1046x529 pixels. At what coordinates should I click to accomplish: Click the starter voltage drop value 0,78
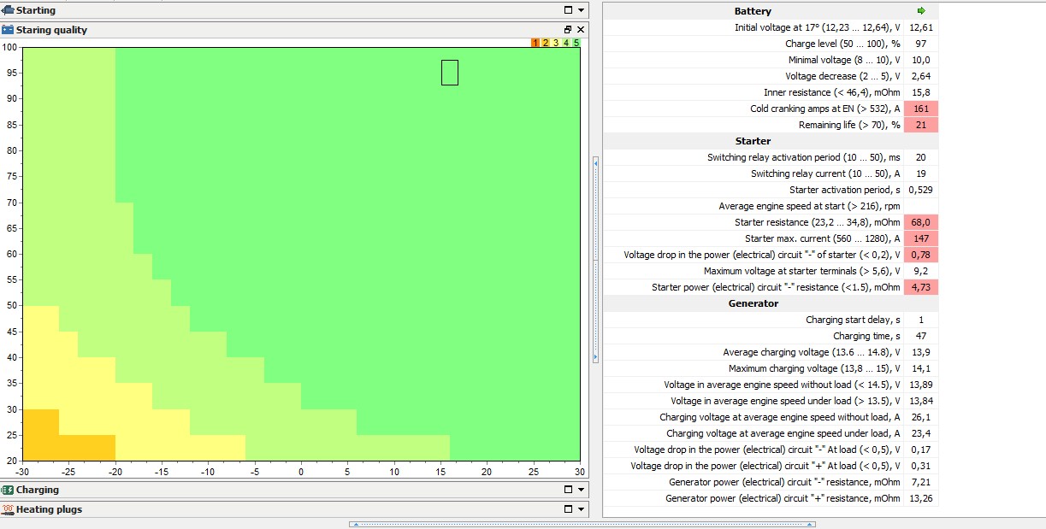click(x=921, y=255)
